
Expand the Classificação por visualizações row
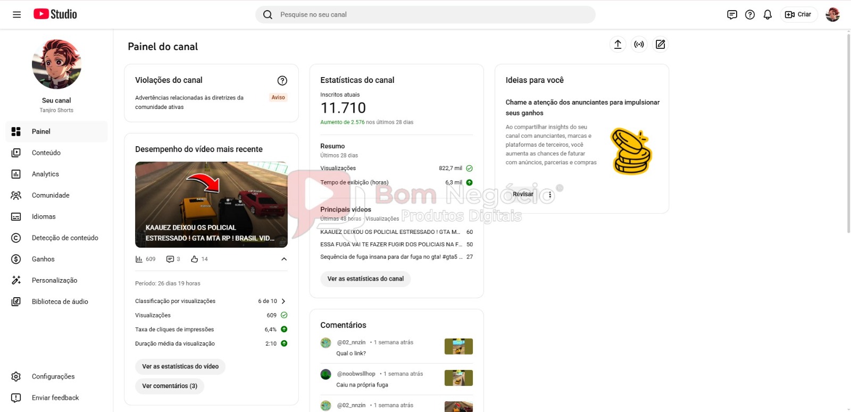[283, 301]
